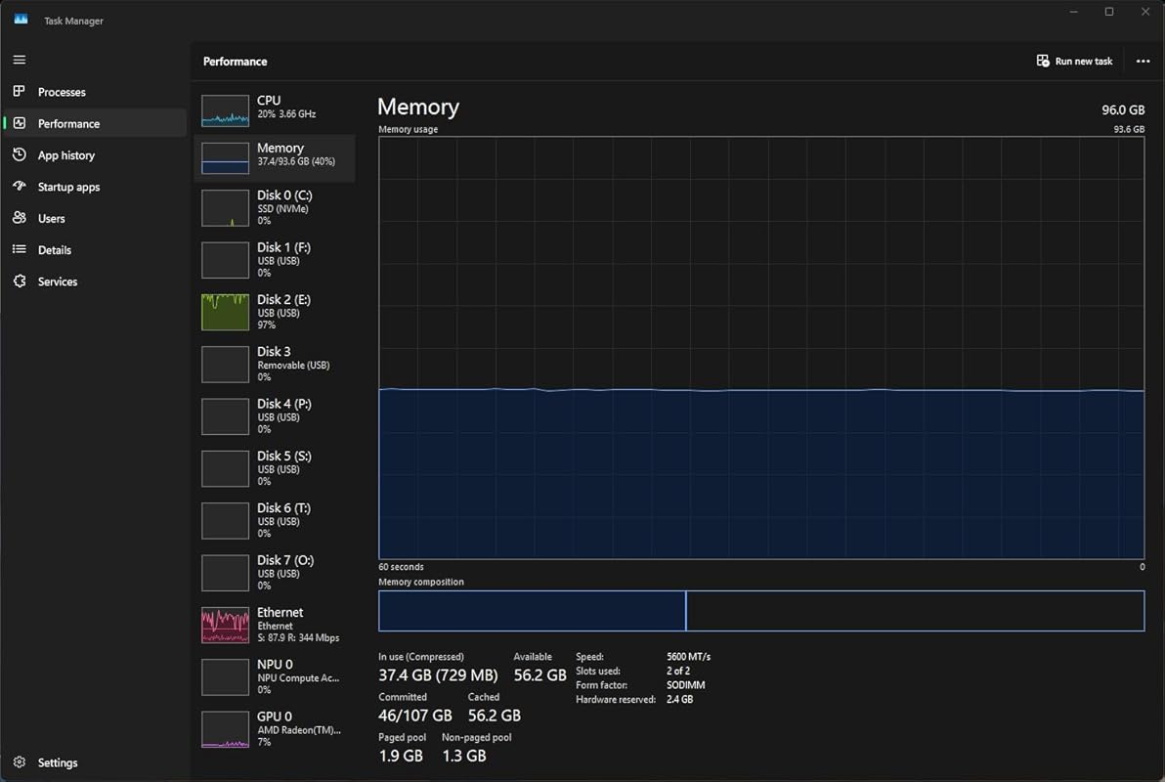Open the three-dot more options menu

[x=1143, y=62]
